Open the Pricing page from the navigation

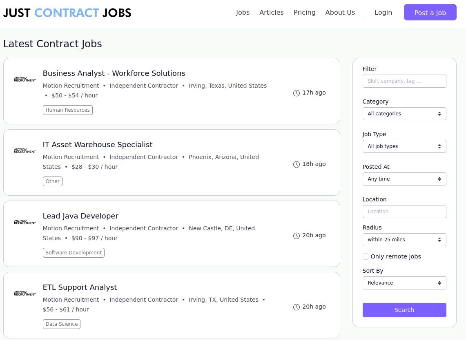pos(304,13)
